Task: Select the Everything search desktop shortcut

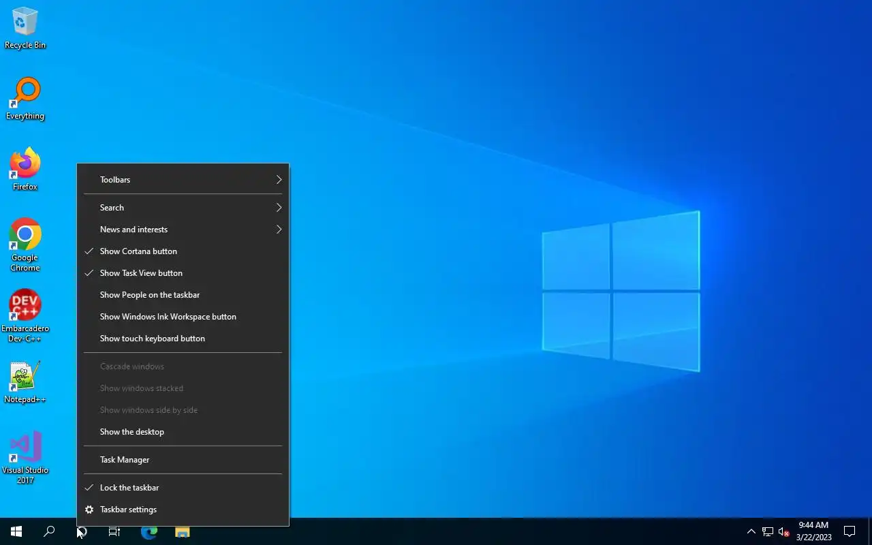Action: coord(25,99)
